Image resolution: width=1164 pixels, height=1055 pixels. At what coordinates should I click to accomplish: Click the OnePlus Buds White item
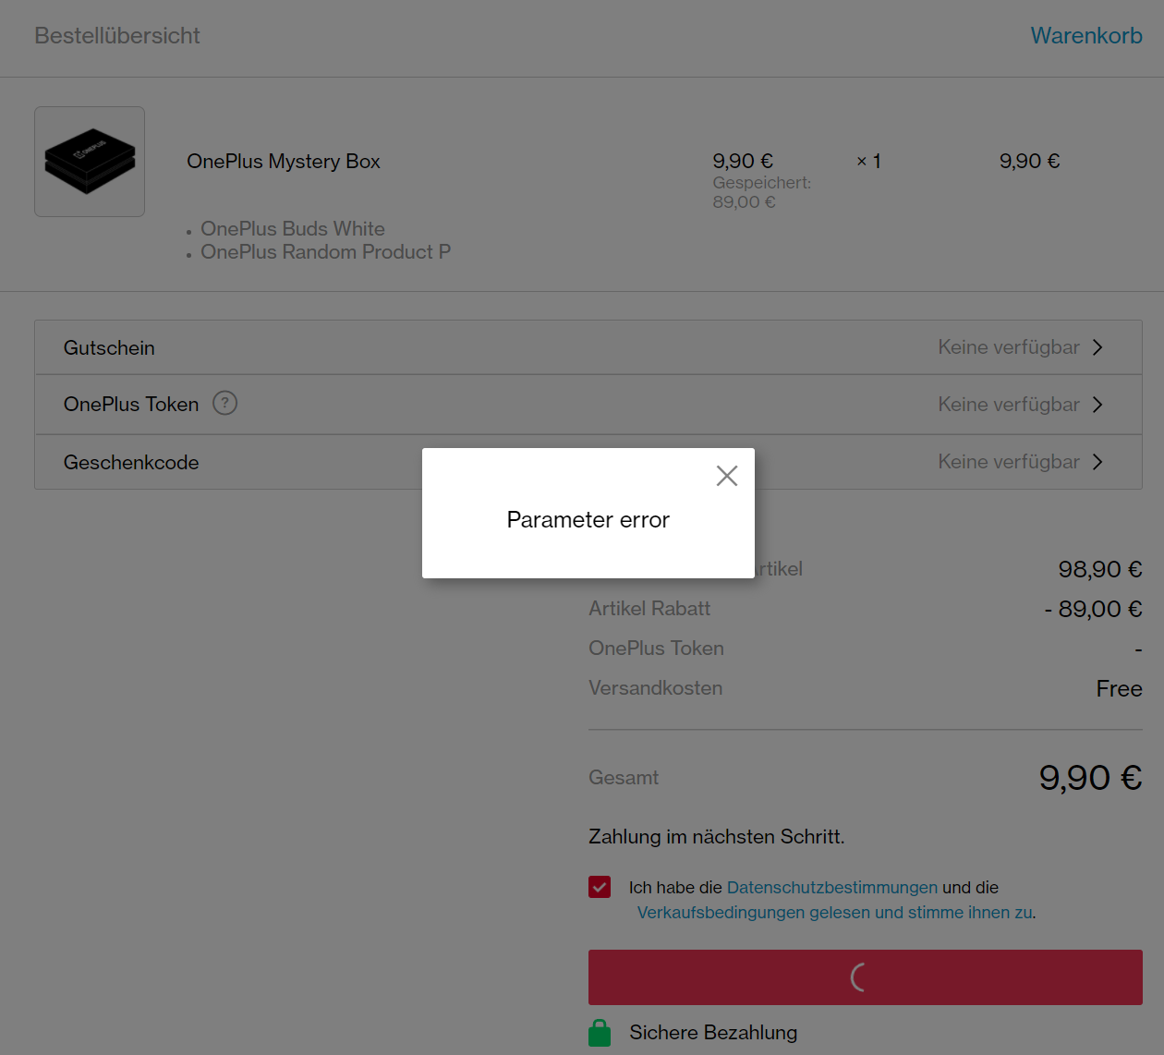[x=293, y=228]
